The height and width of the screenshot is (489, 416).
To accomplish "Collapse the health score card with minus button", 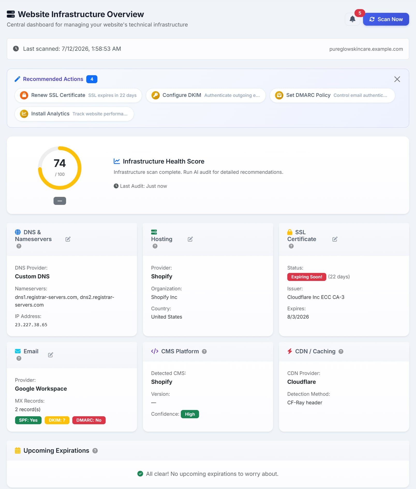I will (x=60, y=201).
